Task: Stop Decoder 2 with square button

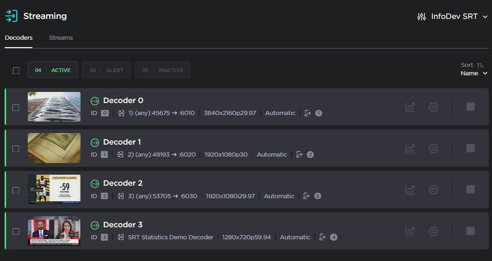Action: [470, 189]
